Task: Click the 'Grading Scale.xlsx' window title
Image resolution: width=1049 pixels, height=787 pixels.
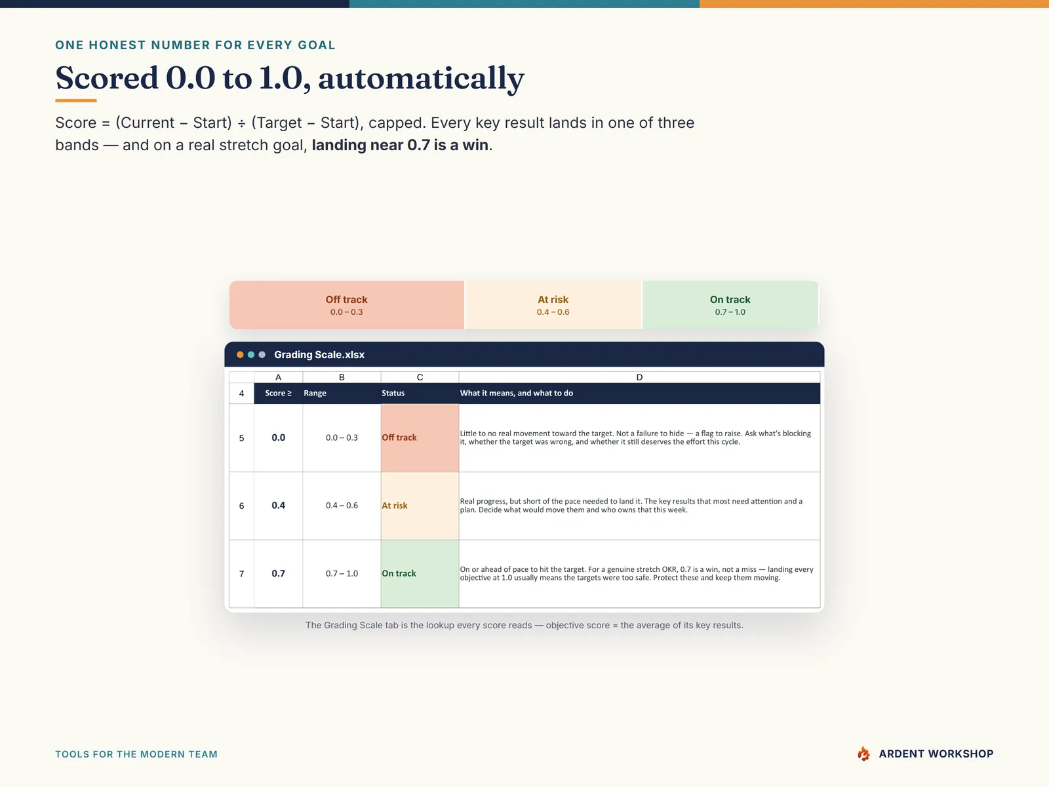Action: [x=319, y=355]
